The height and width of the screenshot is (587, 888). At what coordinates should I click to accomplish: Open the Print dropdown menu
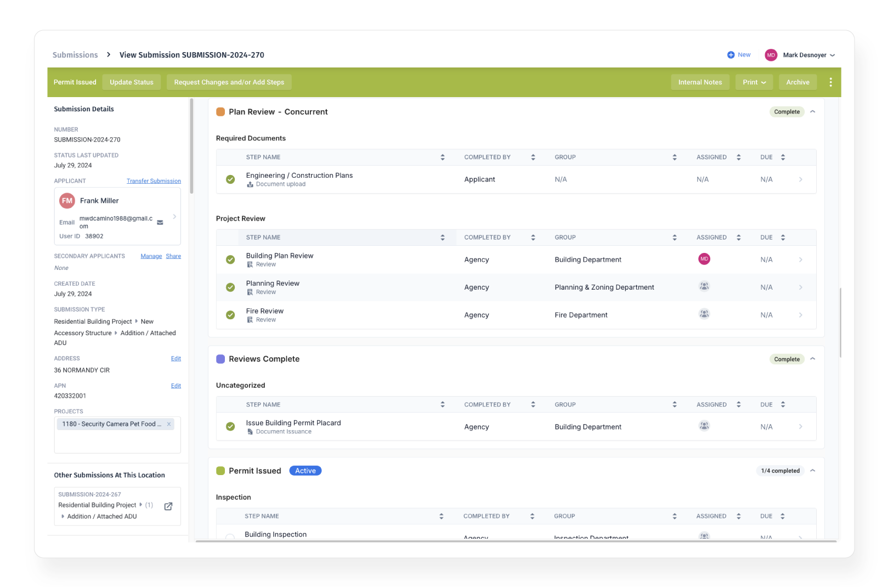coord(754,82)
